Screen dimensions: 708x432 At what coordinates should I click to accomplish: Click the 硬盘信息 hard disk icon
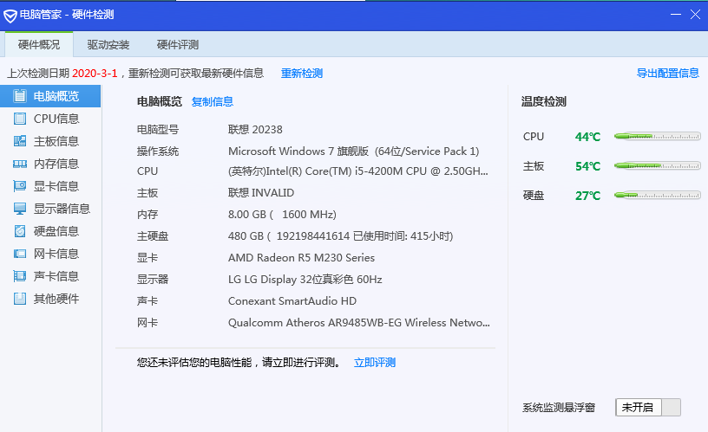[x=20, y=231]
